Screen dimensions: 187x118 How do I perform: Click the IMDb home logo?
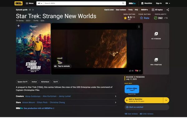point(18,3)
